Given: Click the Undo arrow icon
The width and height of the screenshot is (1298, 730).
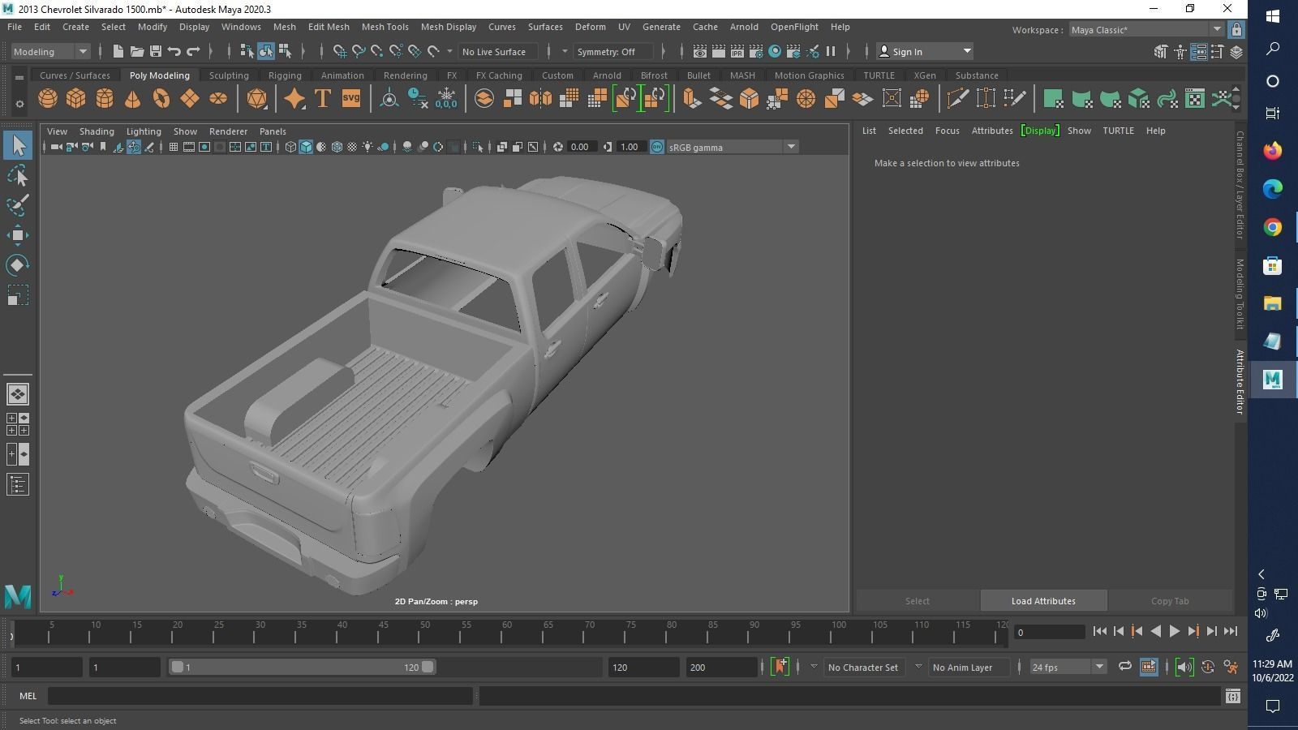Looking at the screenshot, I should click(174, 51).
